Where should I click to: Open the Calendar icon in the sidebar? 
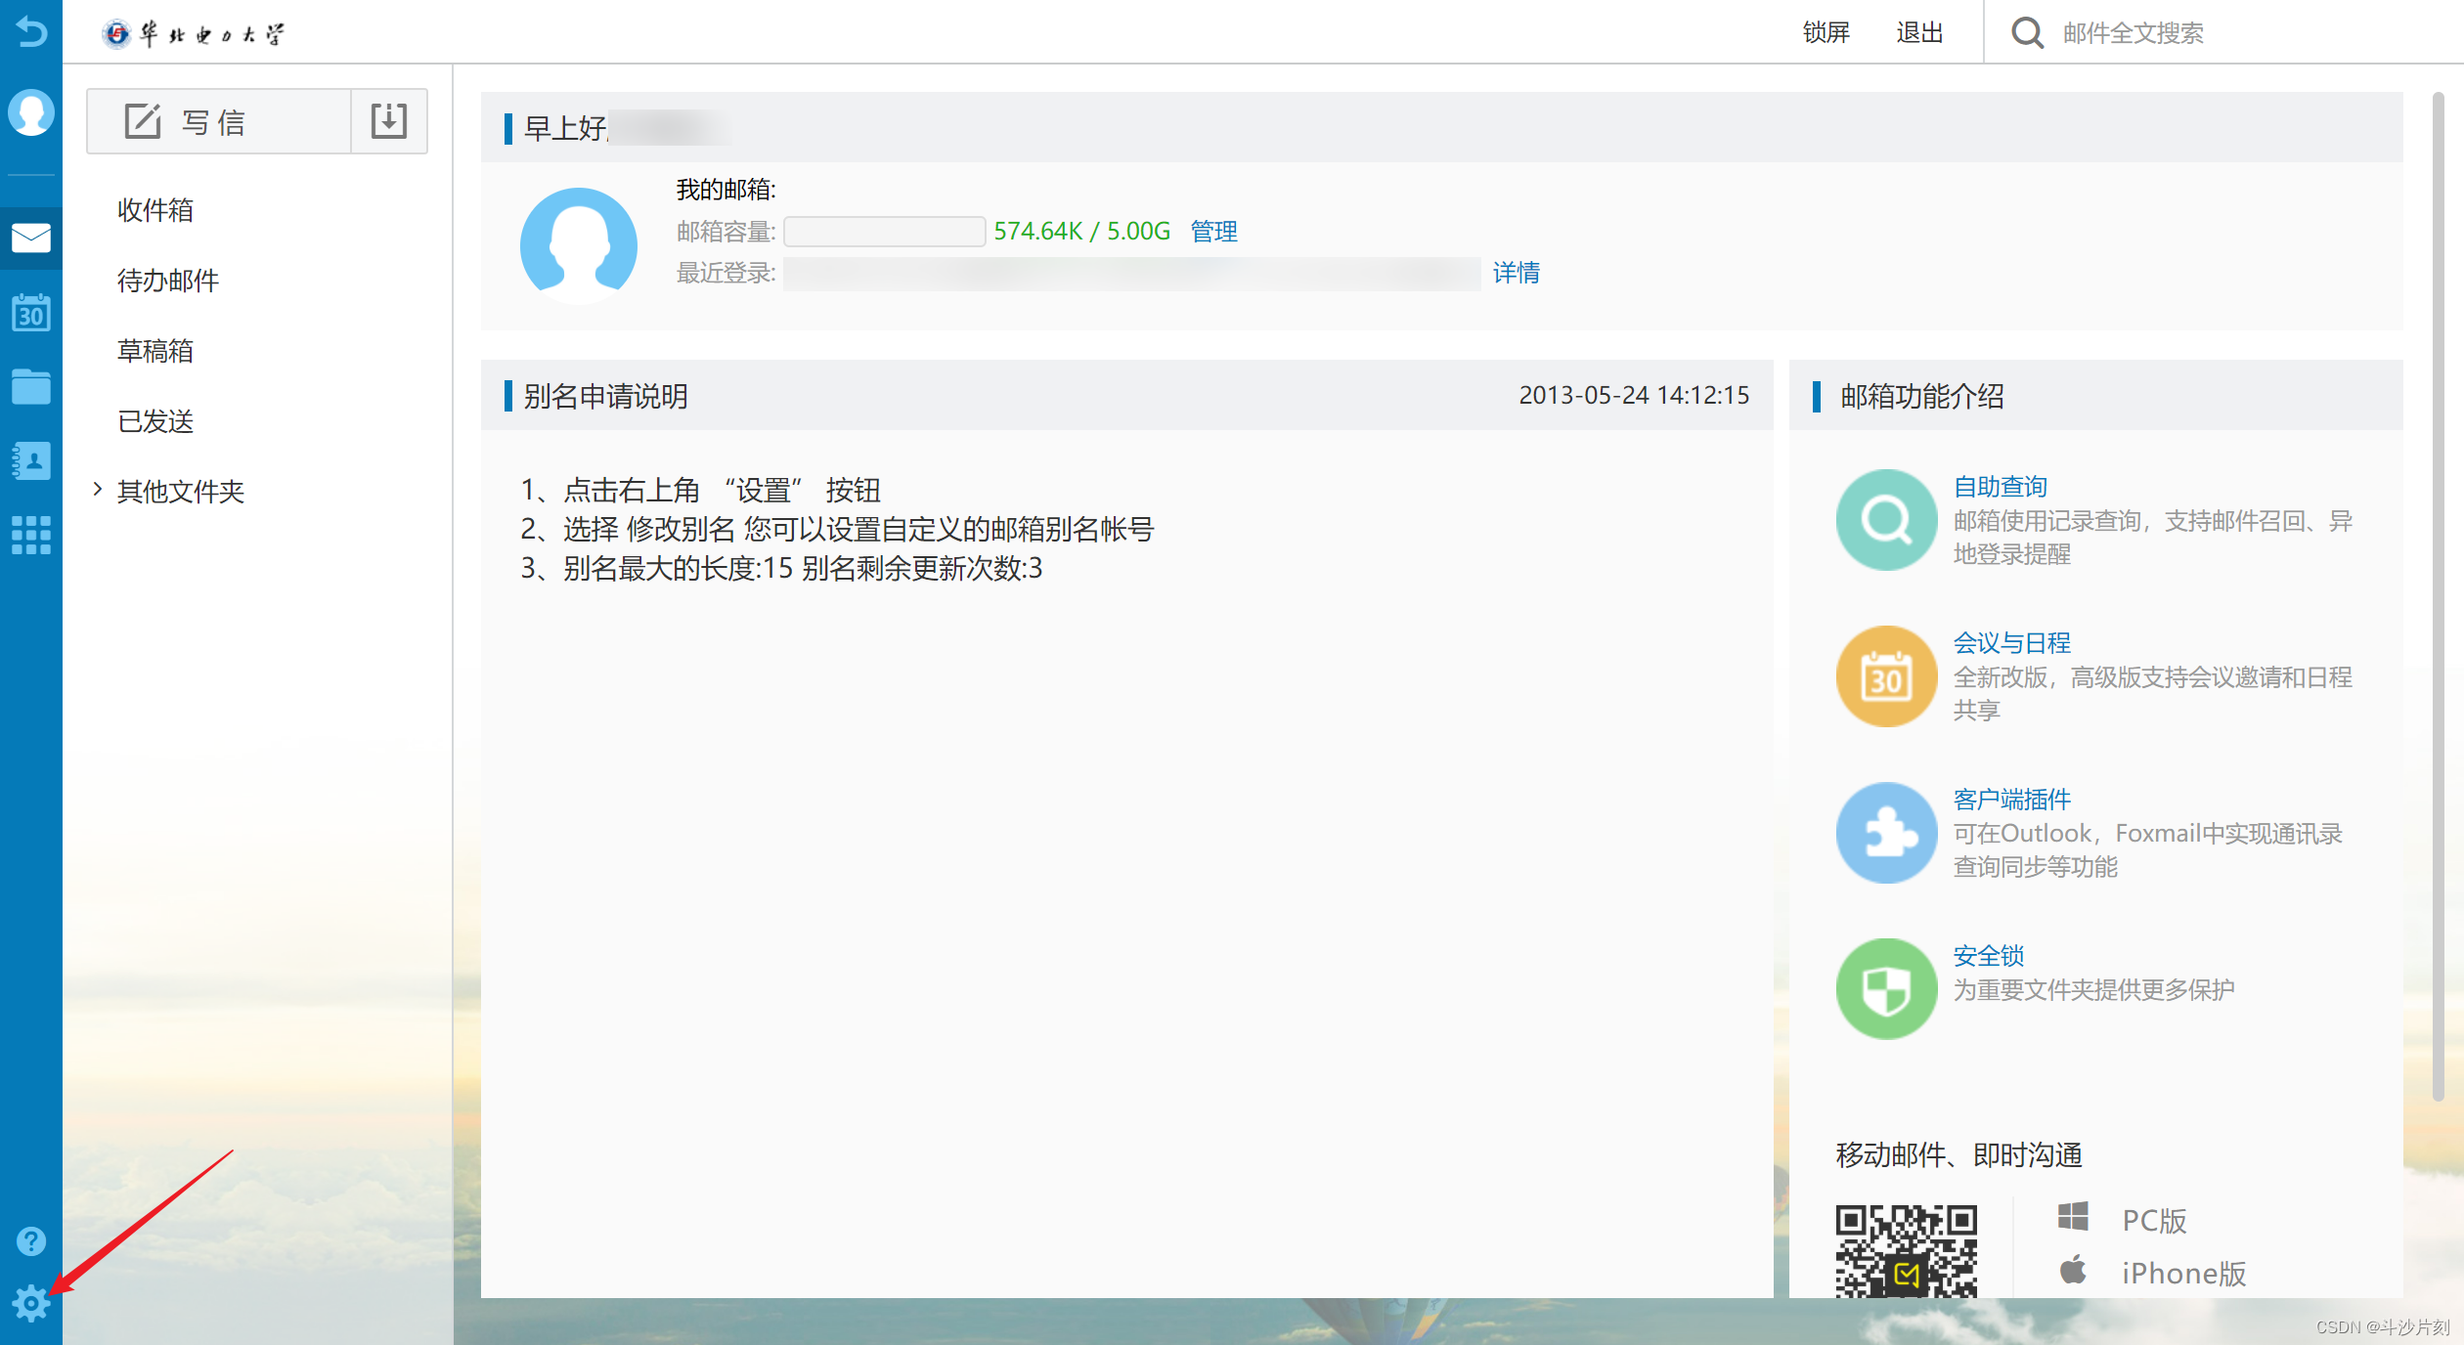tap(31, 313)
